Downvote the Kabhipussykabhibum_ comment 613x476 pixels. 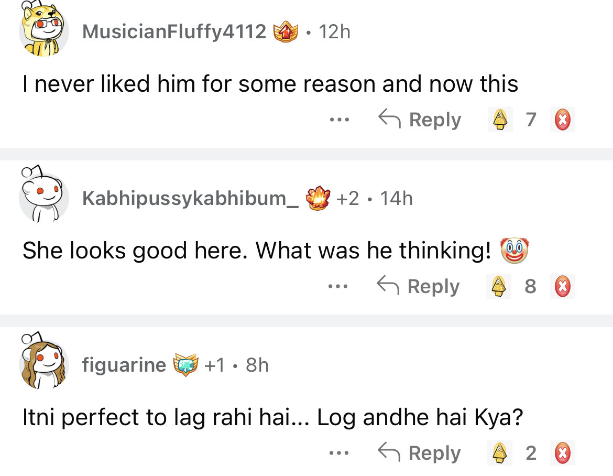pos(562,287)
